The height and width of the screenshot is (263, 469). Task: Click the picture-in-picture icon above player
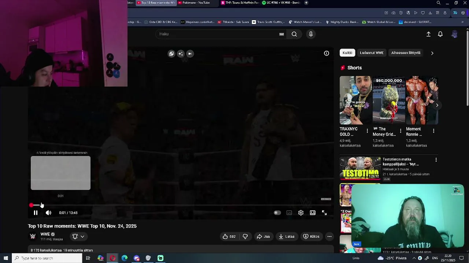pyautogui.click(x=190, y=54)
